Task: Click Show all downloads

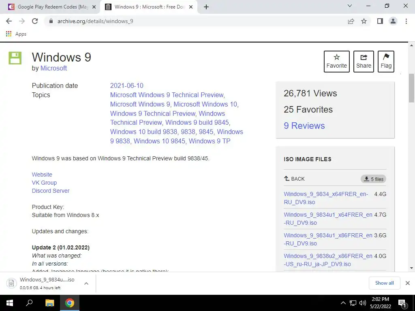Action: tap(384, 283)
